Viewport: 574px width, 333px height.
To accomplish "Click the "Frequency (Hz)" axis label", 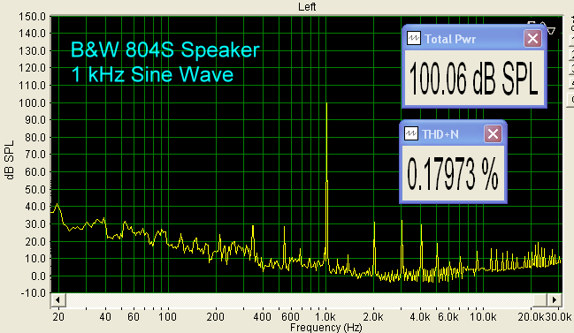I will tap(325, 327).
